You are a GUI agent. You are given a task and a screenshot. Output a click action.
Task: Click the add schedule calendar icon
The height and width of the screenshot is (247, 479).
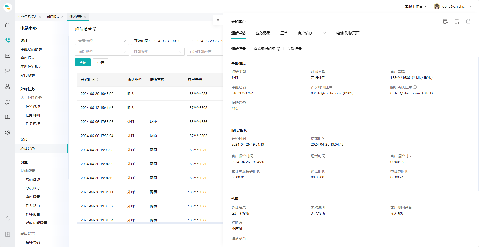(457, 21)
